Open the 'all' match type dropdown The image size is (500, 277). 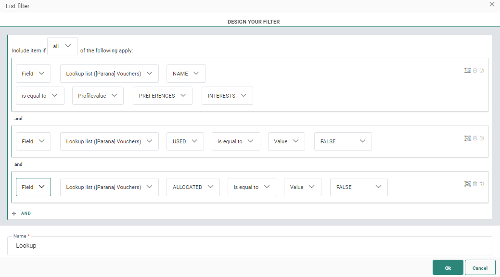(63, 46)
